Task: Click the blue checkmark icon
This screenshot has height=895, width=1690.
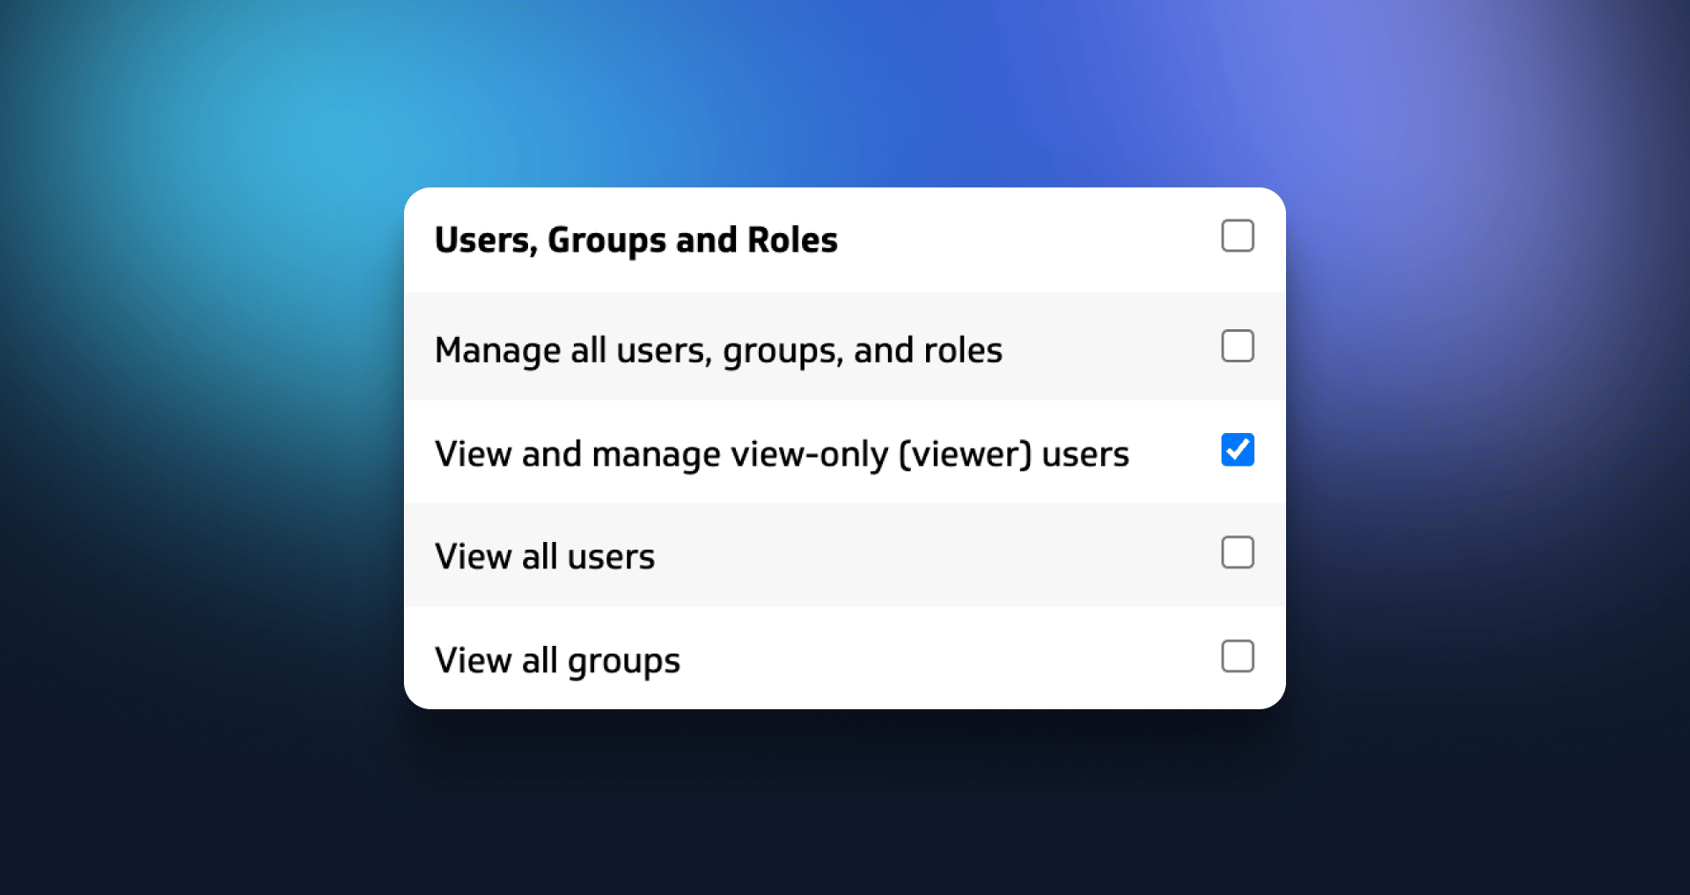Action: pyautogui.click(x=1237, y=450)
